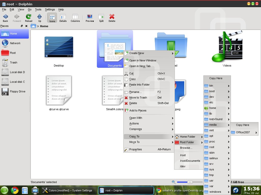This screenshot has height=195, width=261.
Task: Choose Open in New Window
Action: click(x=149, y=60)
